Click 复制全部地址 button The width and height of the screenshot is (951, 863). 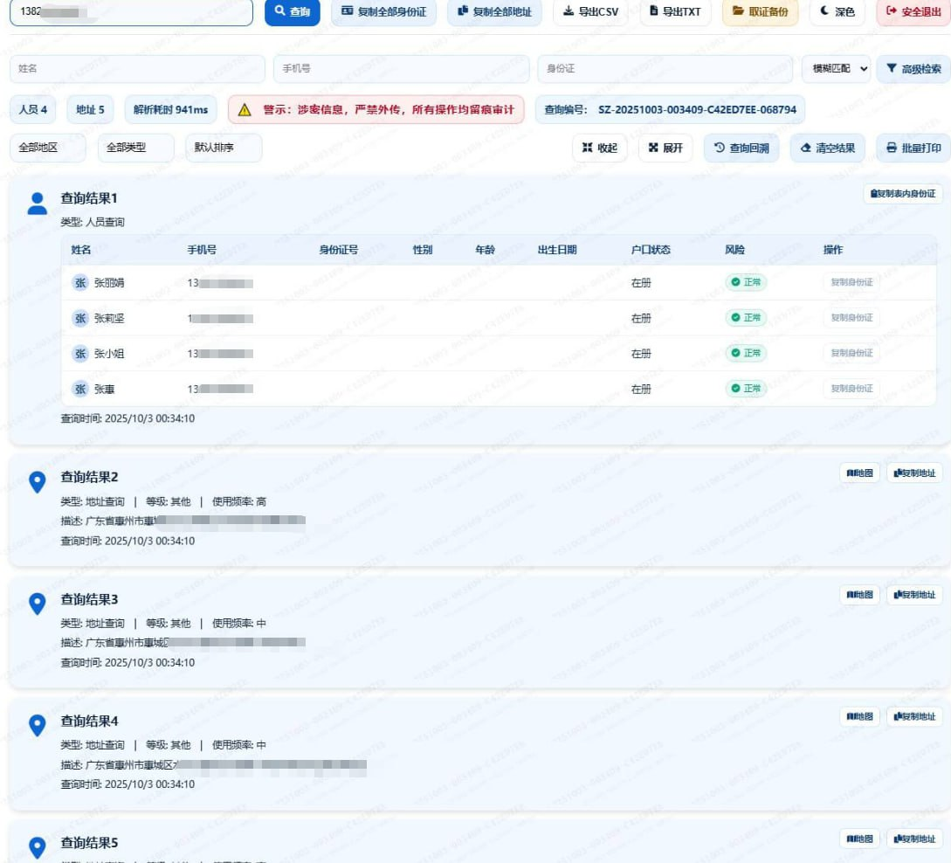[x=494, y=11]
